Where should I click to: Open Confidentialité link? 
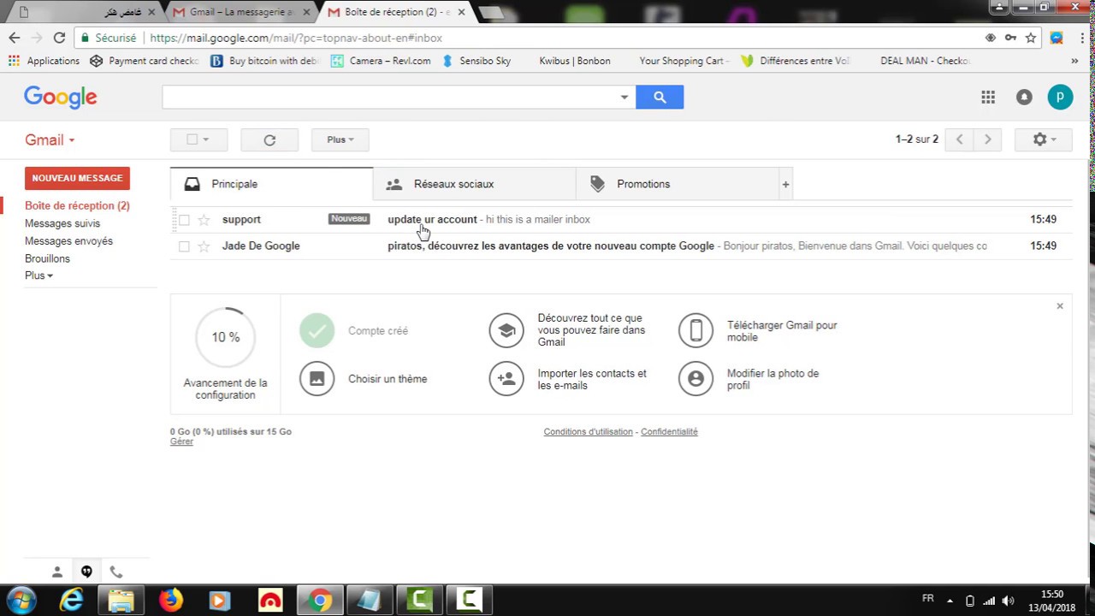(669, 432)
